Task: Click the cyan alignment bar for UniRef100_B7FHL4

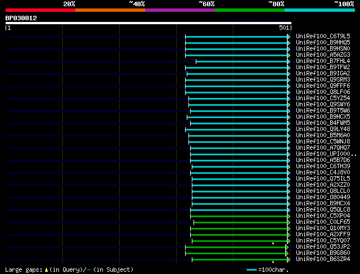Action: click(x=242, y=61)
